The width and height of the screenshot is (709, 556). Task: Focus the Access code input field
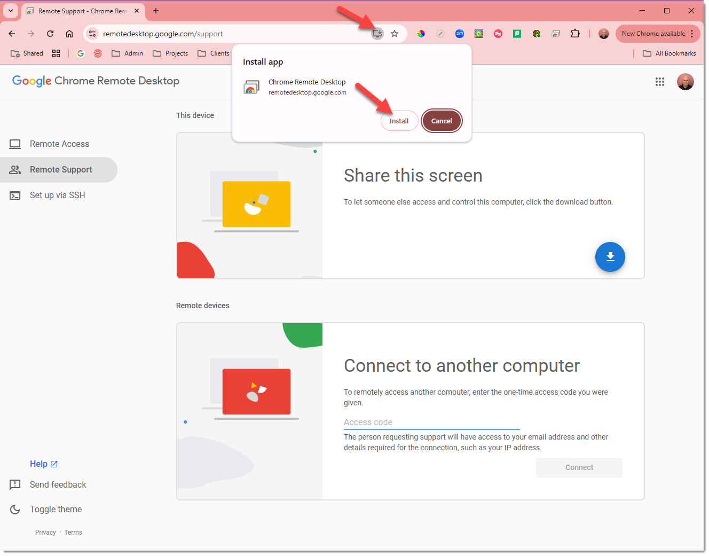coord(432,422)
